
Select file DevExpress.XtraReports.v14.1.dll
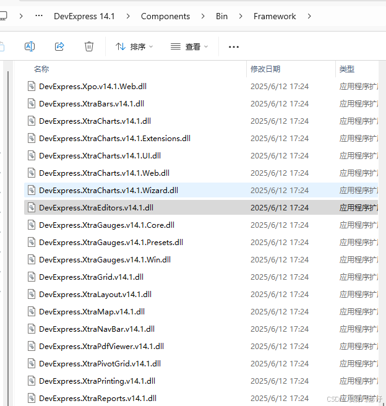coord(201,399)
